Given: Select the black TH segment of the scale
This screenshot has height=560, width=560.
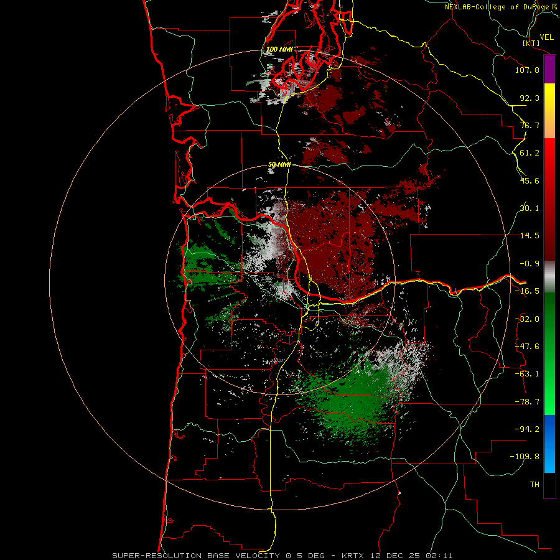Looking at the screenshot, I should [x=549, y=485].
